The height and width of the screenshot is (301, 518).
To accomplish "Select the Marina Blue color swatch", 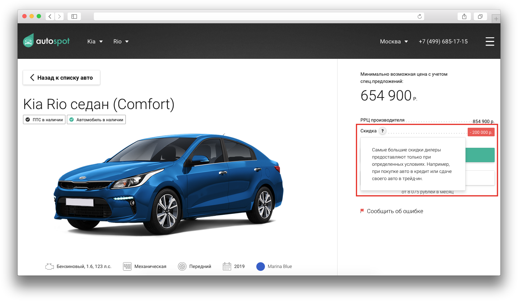I will [261, 267].
